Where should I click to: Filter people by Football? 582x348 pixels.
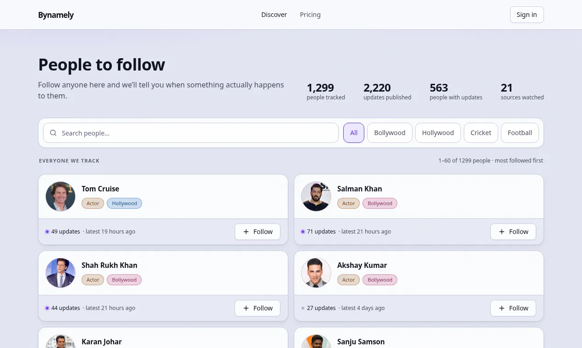click(x=520, y=133)
